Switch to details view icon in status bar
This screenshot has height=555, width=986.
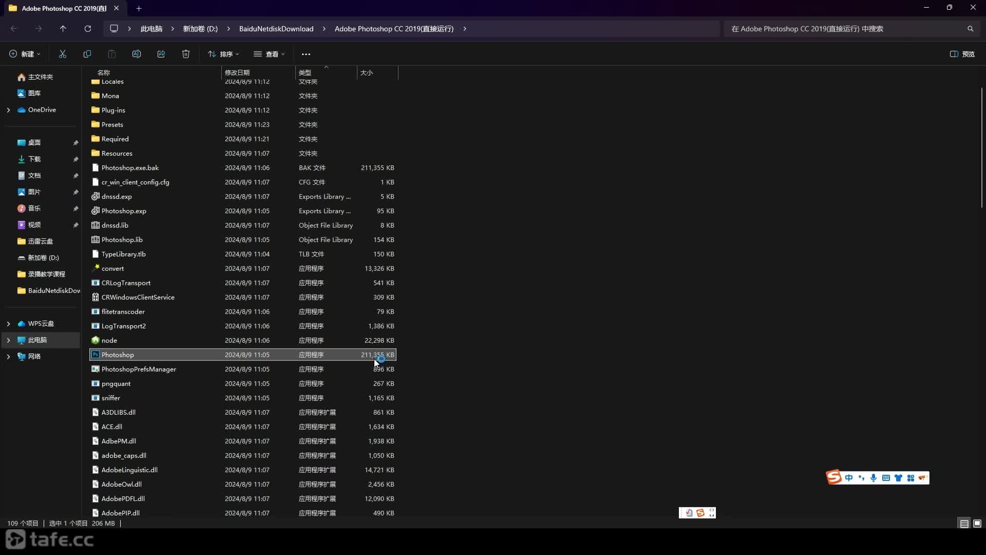[964, 524]
